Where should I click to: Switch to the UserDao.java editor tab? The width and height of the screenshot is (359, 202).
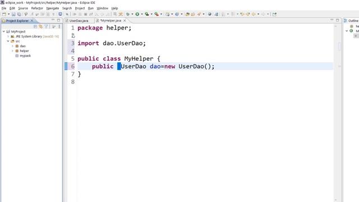point(79,21)
